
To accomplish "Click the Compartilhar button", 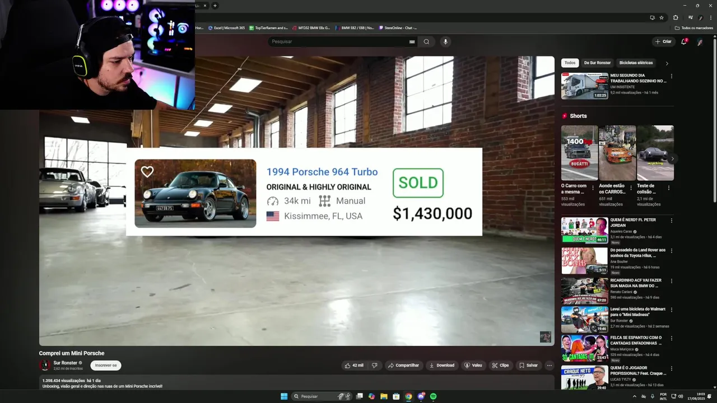I will pyautogui.click(x=403, y=365).
